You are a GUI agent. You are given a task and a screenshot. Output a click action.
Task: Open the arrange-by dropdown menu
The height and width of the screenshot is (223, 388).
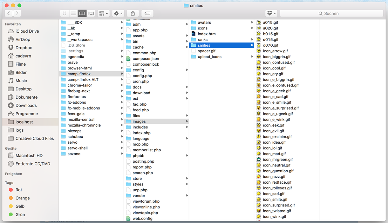pyautogui.click(x=104, y=13)
